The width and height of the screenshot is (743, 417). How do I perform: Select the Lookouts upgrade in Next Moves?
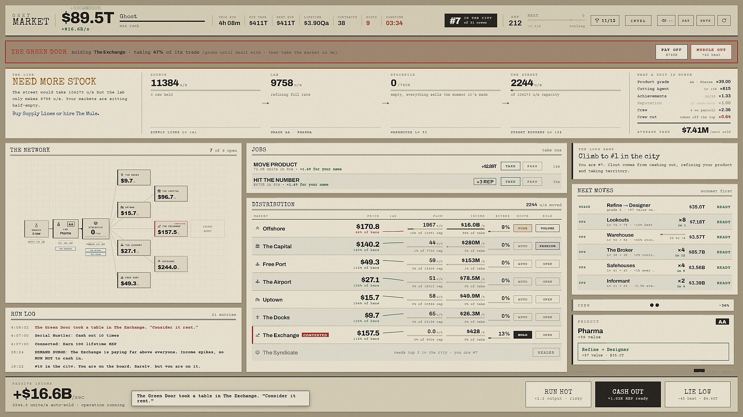coord(654,222)
